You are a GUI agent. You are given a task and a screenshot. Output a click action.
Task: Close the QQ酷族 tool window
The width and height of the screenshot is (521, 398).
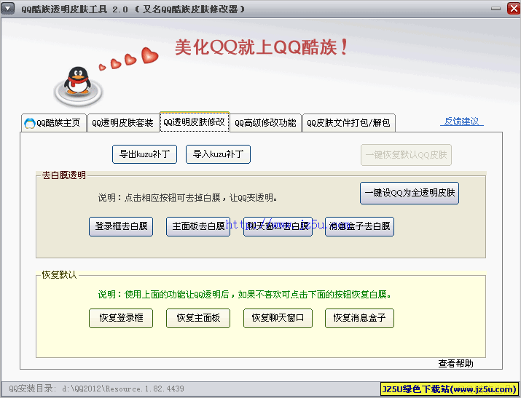tap(514, 8)
